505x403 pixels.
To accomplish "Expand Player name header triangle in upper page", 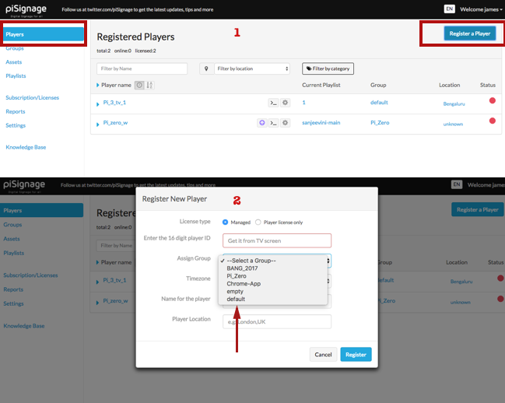I will 97,85.
